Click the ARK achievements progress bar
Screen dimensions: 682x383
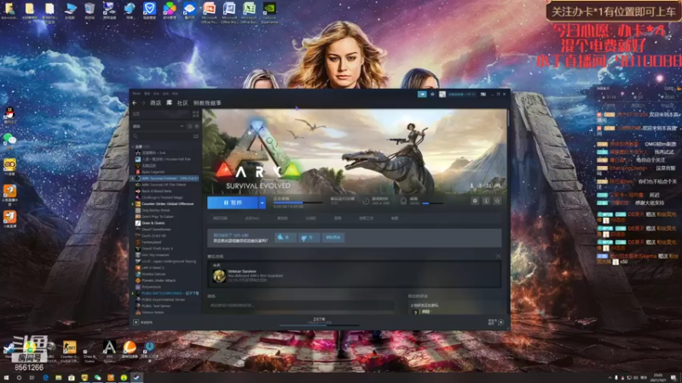pyautogui.click(x=433, y=203)
